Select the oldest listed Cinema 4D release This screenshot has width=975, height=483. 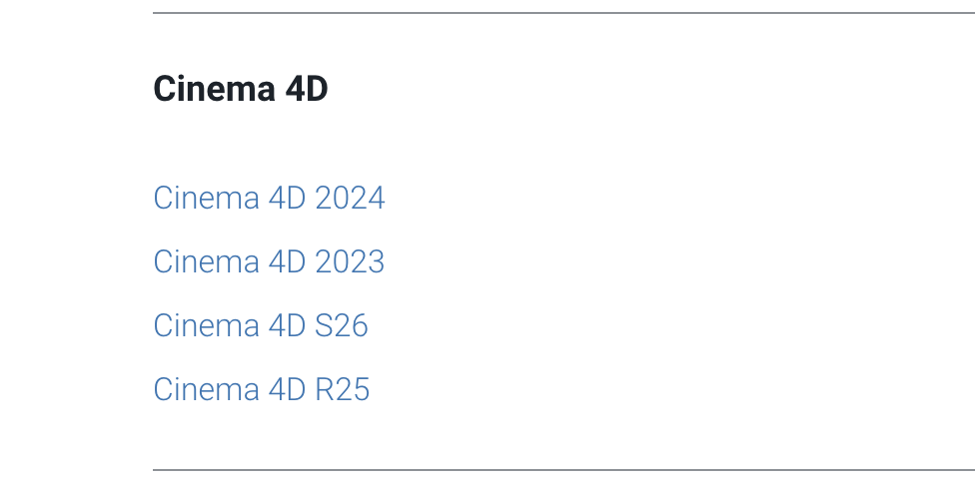click(x=262, y=389)
